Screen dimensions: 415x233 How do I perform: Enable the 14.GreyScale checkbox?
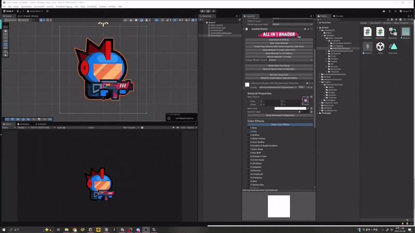point(249,174)
